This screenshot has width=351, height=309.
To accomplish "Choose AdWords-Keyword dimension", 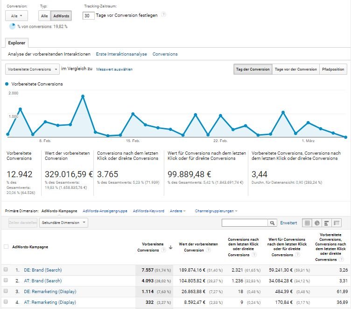I will 148,211.
